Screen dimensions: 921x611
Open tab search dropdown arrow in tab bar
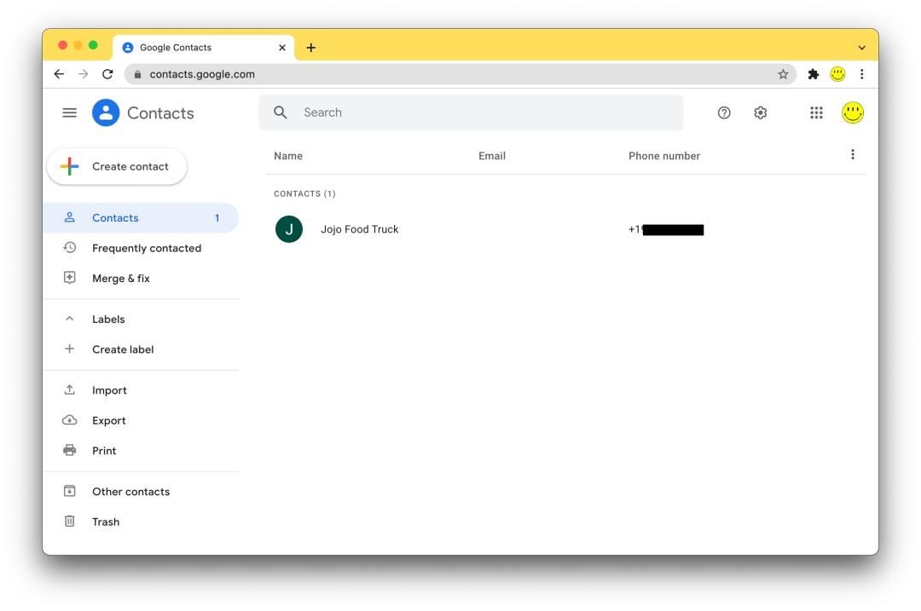(861, 48)
